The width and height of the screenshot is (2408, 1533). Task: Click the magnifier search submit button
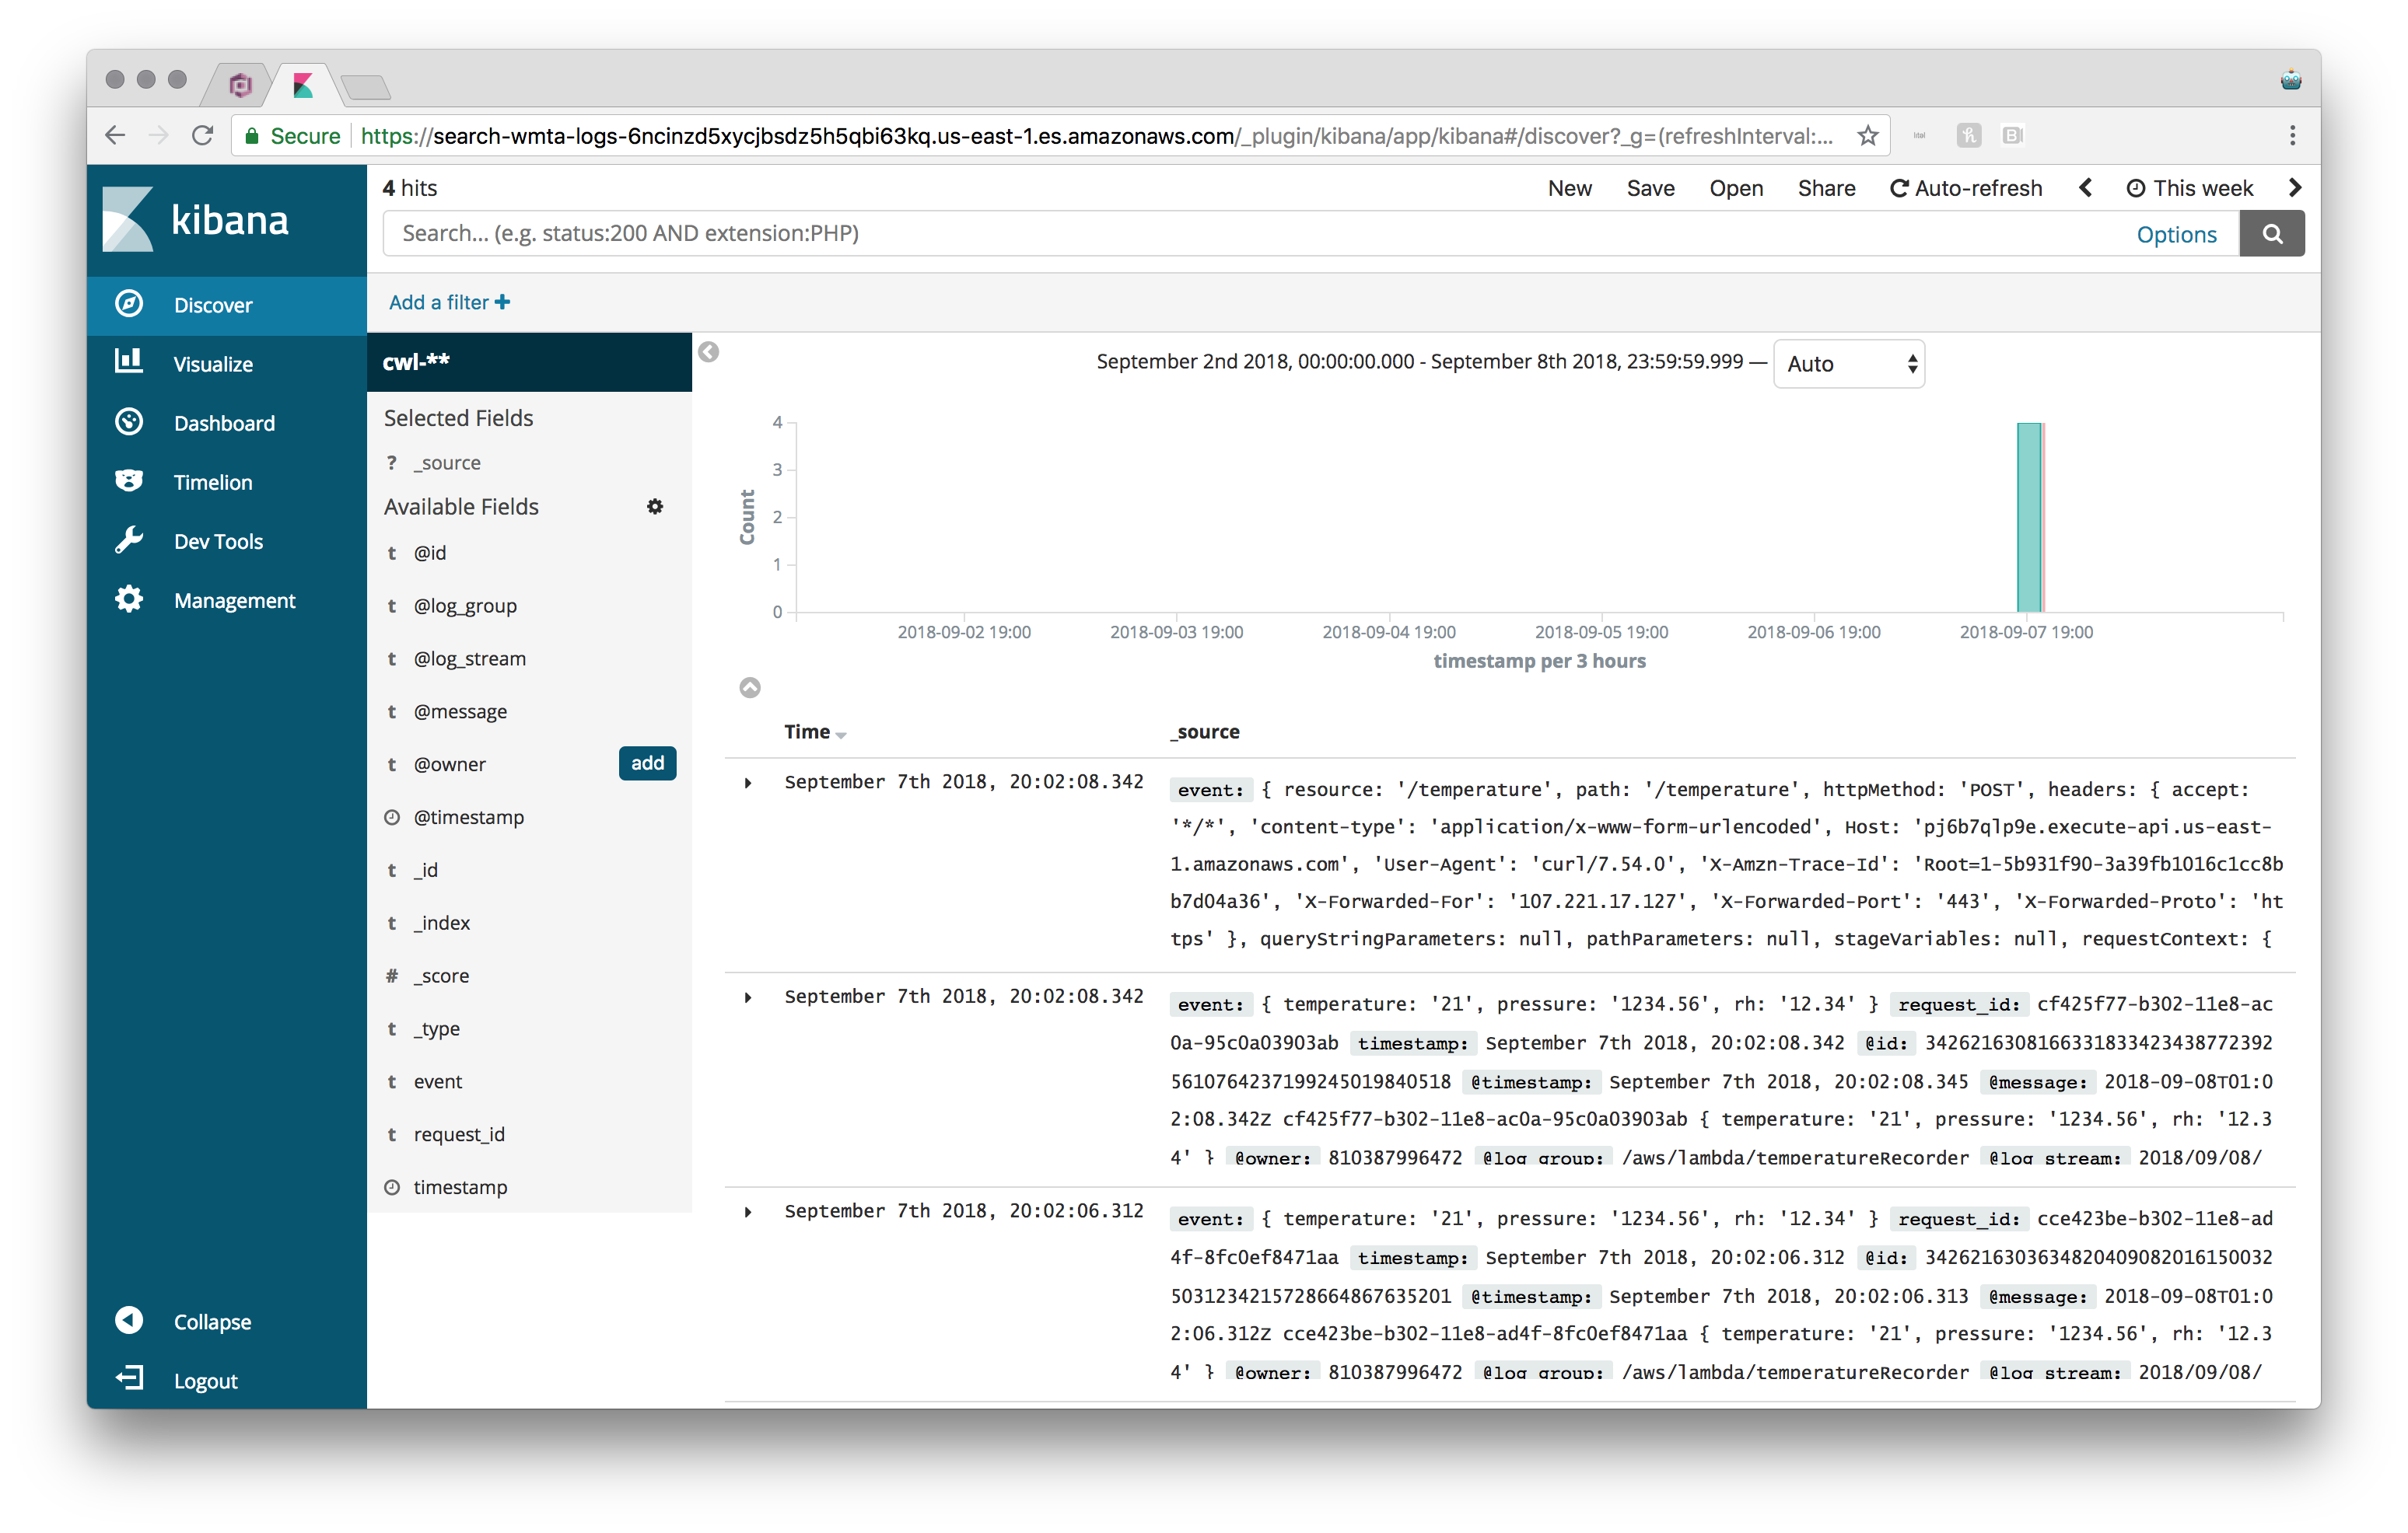tap(2271, 234)
